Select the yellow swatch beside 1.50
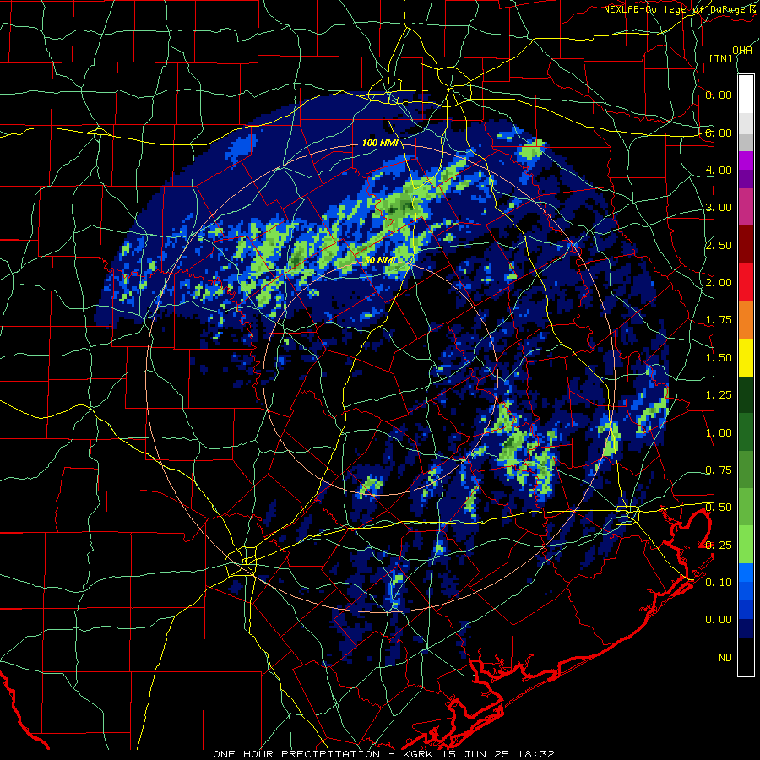The width and height of the screenshot is (760, 760). tap(746, 357)
